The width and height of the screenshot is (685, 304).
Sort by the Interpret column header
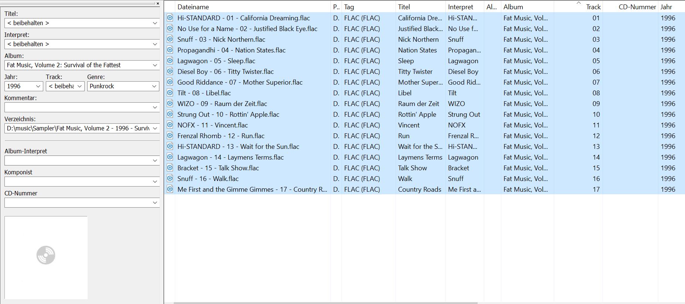(x=465, y=7)
